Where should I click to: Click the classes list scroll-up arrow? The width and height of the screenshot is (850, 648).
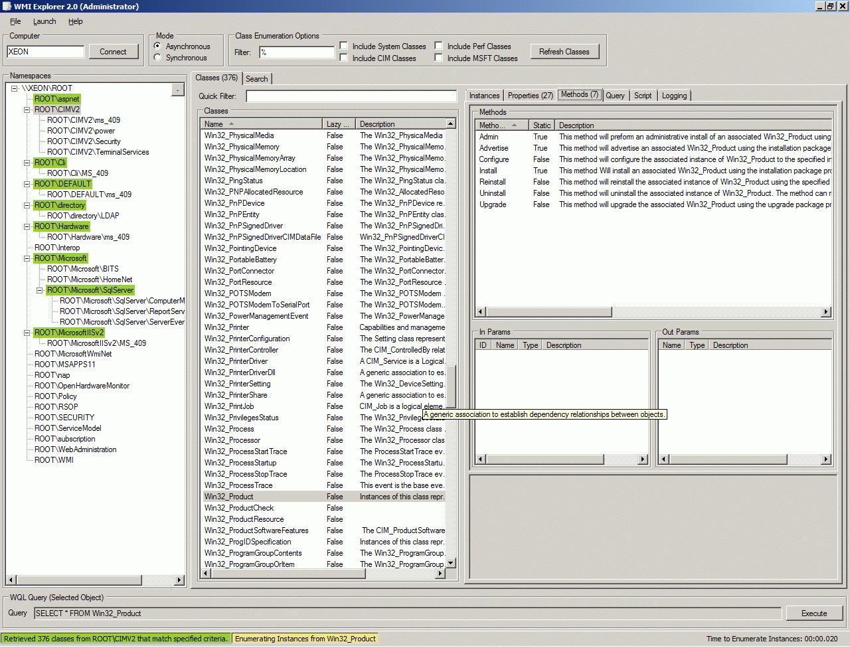[x=451, y=124]
